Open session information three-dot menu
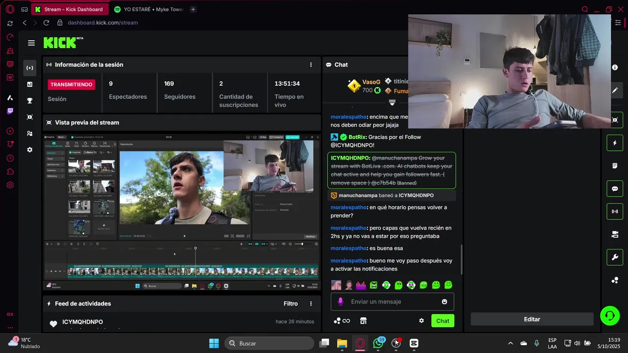Viewport: 628px width, 353px height. [311, 65]
